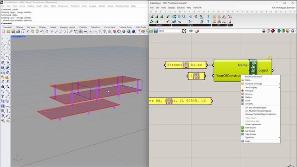Click New file icon in Rhino toolbar
Screen dimensions: 297x167
click(x=4, y=32)
